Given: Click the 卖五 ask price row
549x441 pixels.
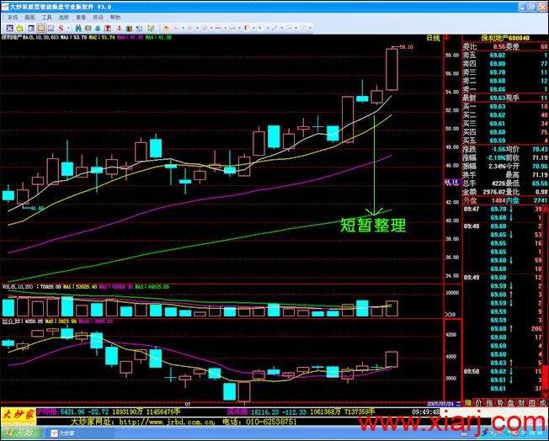Looking at the screenshot, I should point(505,55).
